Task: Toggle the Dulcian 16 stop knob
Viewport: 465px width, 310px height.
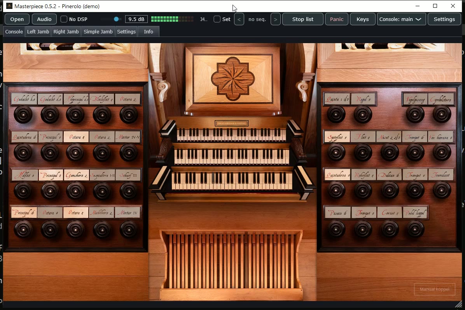Action: click(x=389, y=191)
